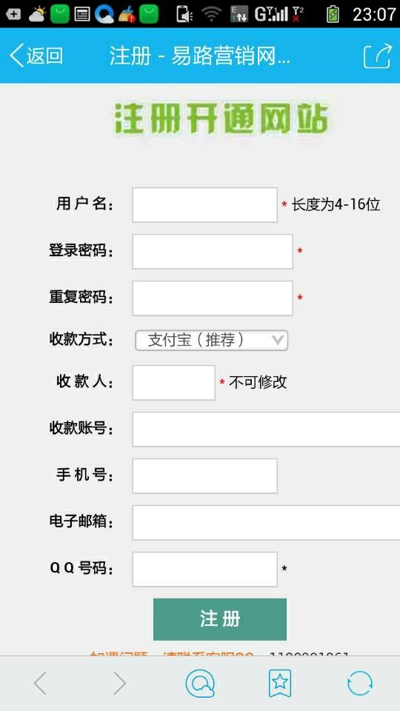The height and width of the screenshot is (711, 400).
Task: Submit the form with the 注册 button
Action: tap(220, 619)
